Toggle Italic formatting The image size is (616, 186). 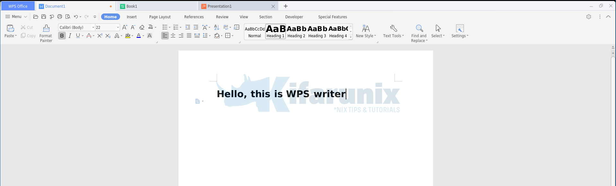point(70,36)
